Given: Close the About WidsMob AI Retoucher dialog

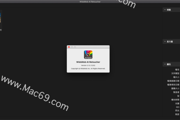Looking at the screenshot, I should coord(69,47).
